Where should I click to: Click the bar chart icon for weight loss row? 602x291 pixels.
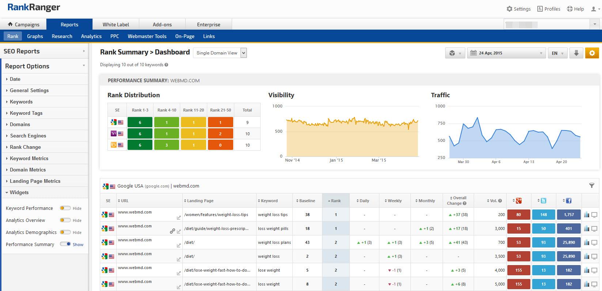click(587, 256)
